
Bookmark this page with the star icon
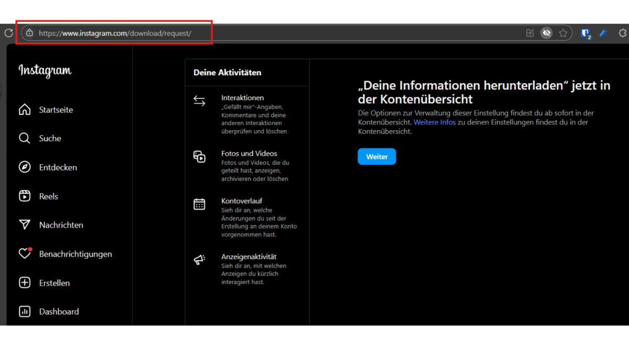(x=563, y=33)
